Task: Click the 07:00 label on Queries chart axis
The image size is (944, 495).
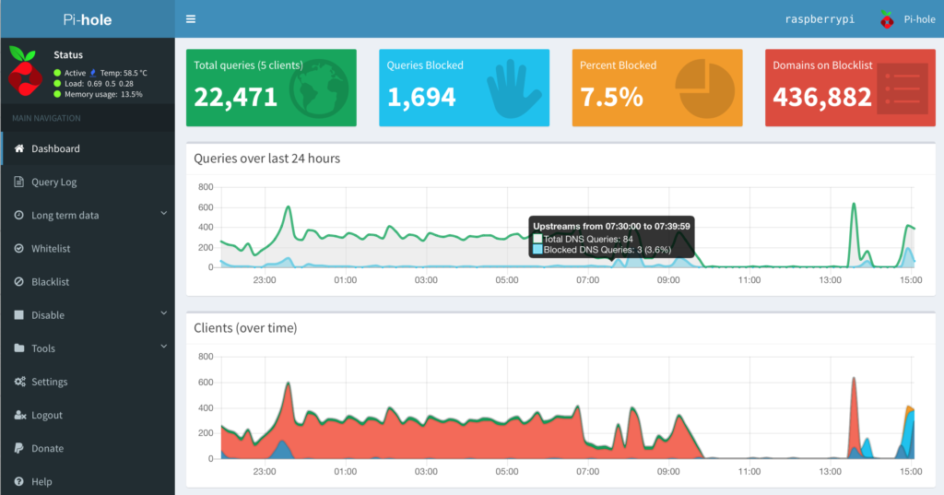Action: point(587,280)
